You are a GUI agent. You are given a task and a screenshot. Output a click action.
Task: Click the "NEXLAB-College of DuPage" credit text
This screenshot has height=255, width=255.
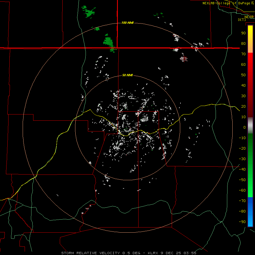(226, 3)
